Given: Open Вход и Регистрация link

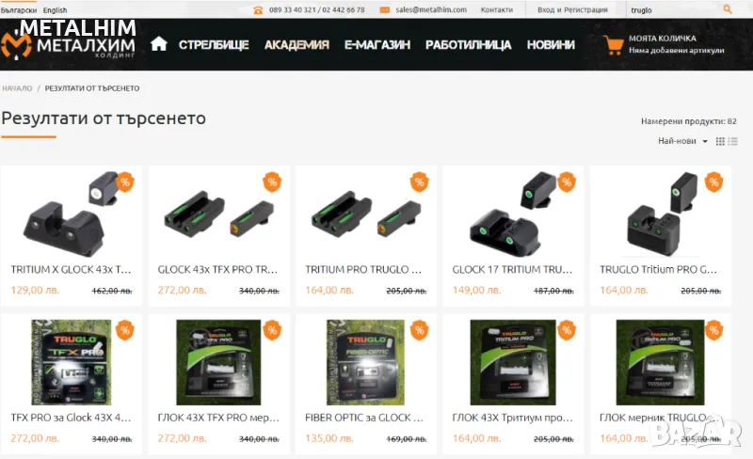Looking at the screenshot, I should click(572, 9).
